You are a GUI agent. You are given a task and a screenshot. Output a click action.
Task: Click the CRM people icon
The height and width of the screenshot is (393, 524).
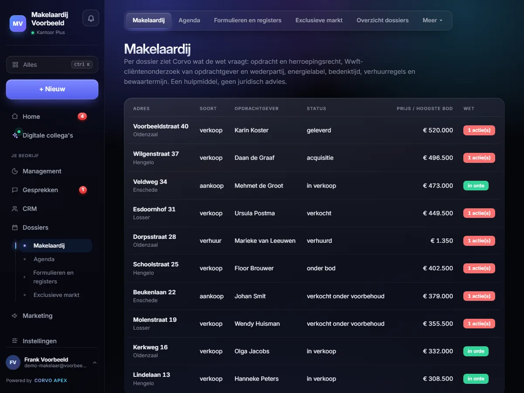pos(15,209)
